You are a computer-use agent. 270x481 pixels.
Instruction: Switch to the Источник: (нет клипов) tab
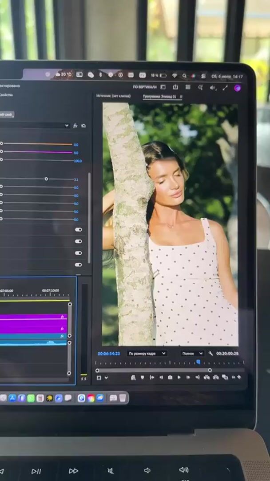(113, 96)
